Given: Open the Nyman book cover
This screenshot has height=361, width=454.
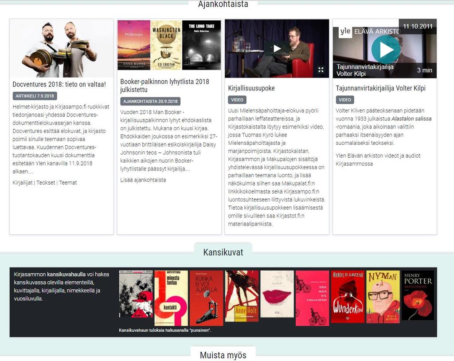Looking at the screenshot, I should (x=383, y=297).
